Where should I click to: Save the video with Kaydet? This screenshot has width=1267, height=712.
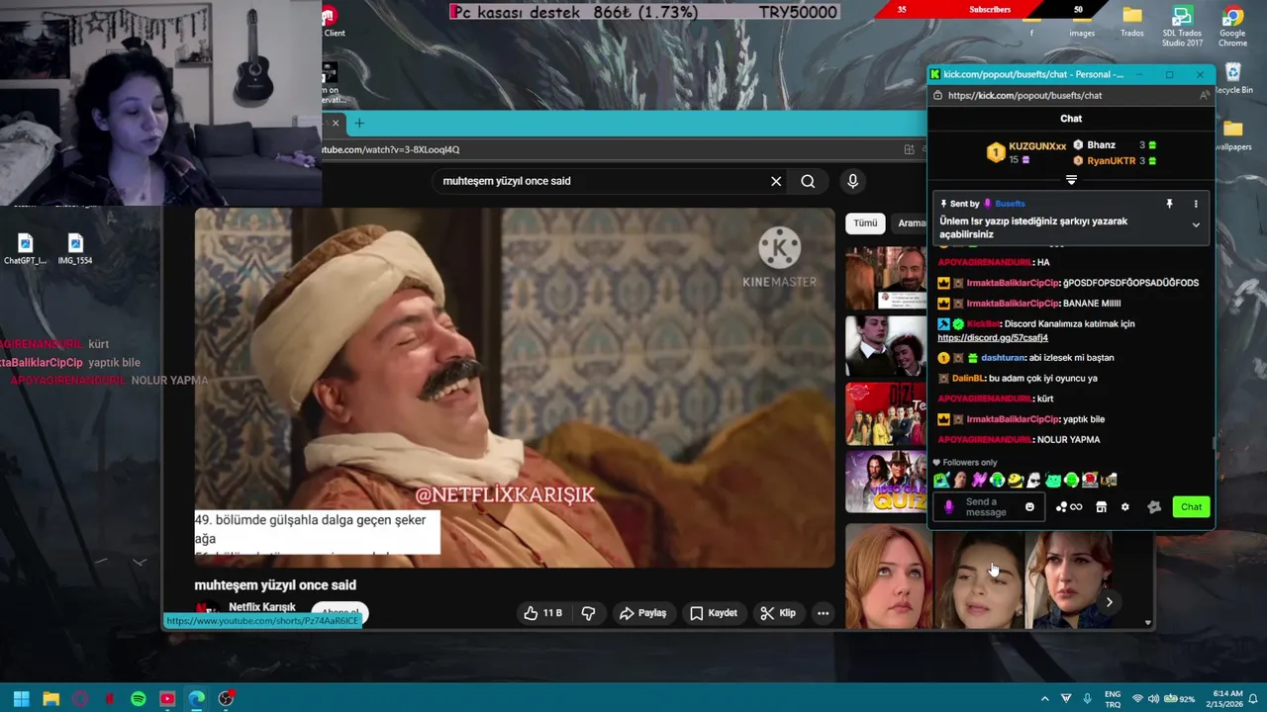pos(713,613)
